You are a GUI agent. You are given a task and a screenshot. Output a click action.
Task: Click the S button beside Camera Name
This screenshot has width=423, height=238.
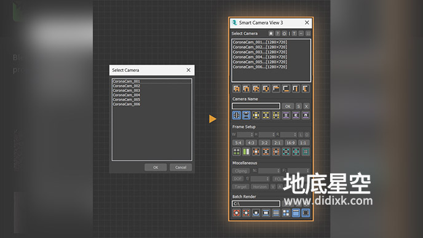298,106
